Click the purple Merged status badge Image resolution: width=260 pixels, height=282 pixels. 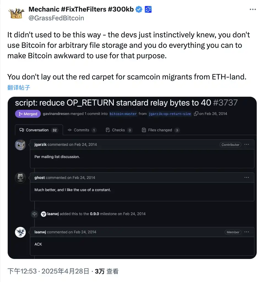tap(28, 114)
